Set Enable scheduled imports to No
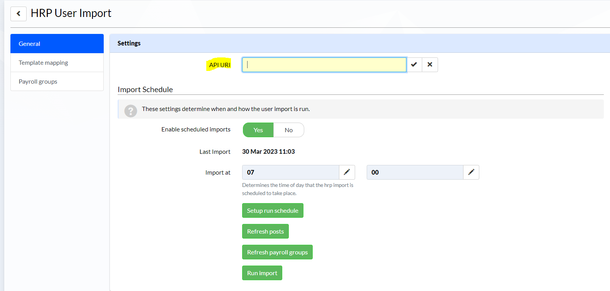This screenshot has height=291, width=610. coord(289,130)
